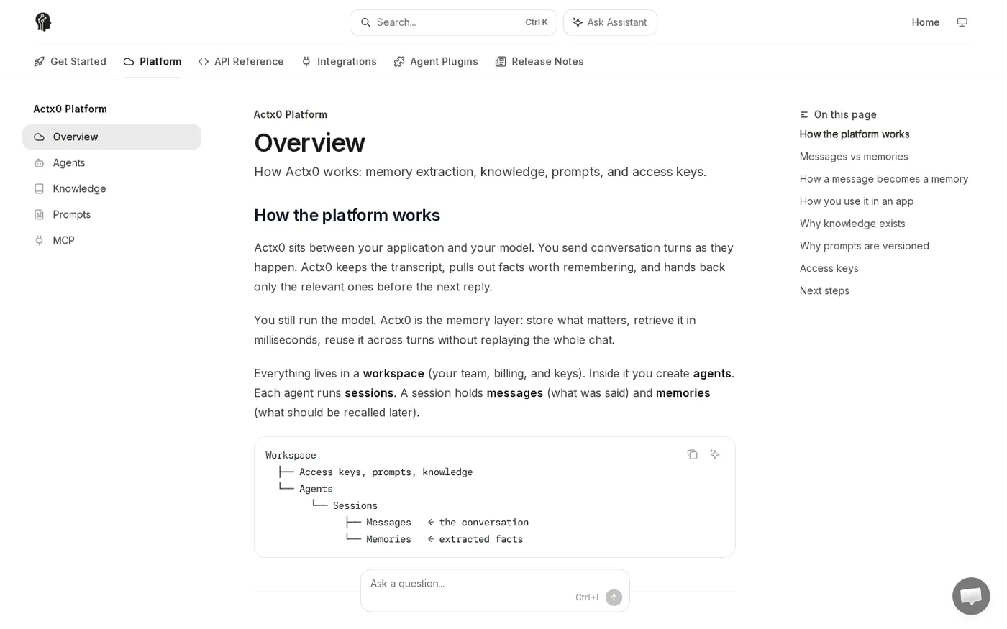Click the robot icon beside Agents
The width and height of the screenshot is (1007, 629).
click(x=40, y=163)
